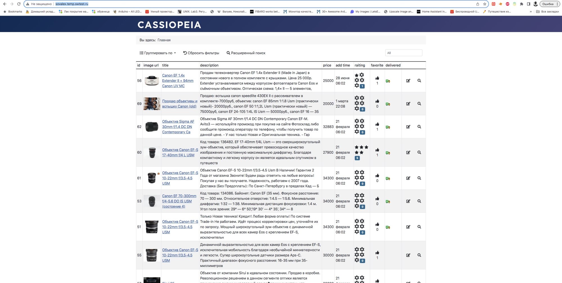Click Сбросить фильтры button
Viewport: 562px width, 283px height.
point(201,53)
